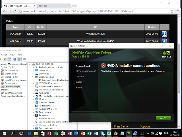Screen dimensions: 182x137
Task: Click the Chrome forward arrow
Action: point(10,11)
